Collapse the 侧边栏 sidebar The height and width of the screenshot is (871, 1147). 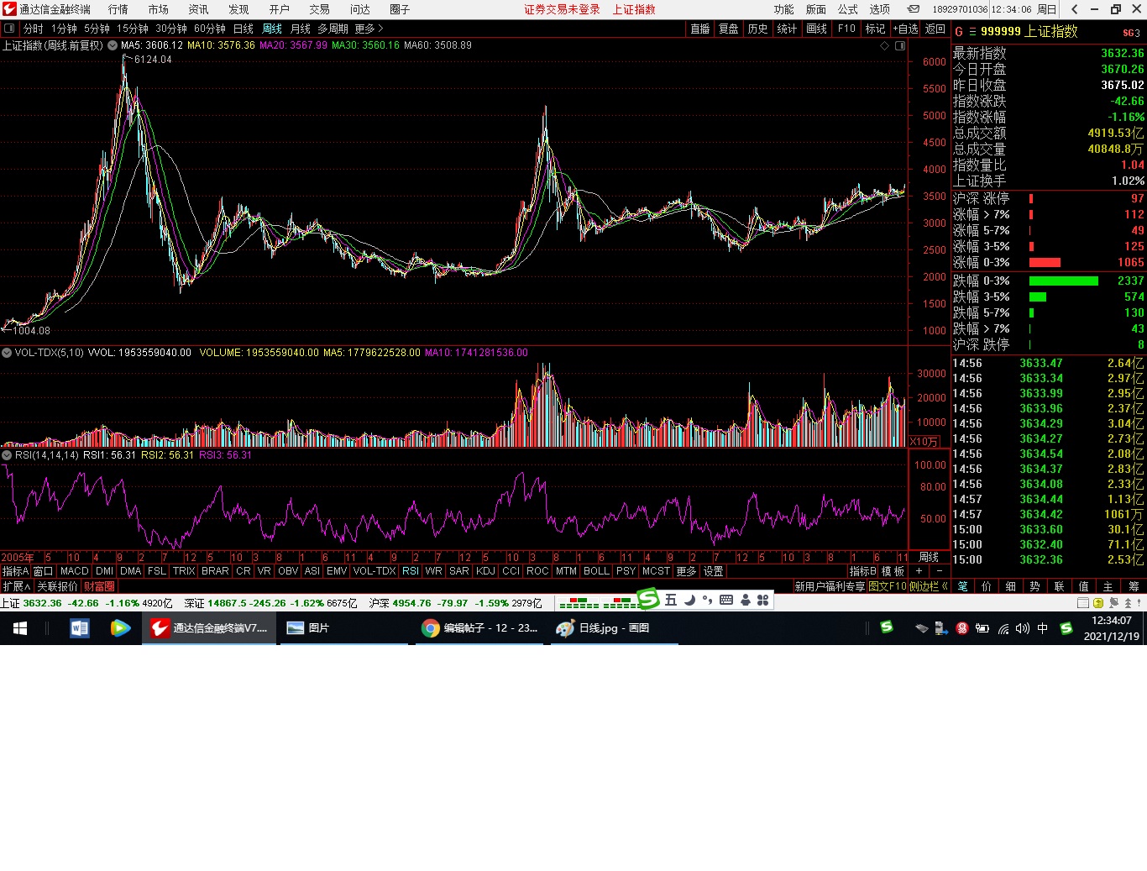tap(929, 586)
